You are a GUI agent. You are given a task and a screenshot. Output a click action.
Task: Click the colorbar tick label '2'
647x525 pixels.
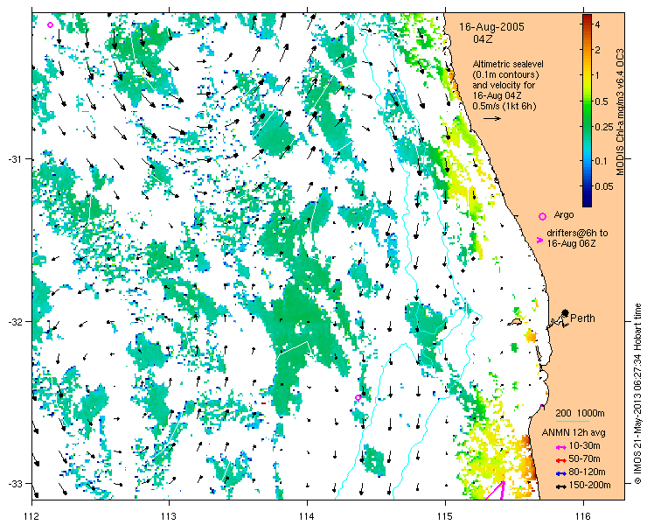point(598,50)
